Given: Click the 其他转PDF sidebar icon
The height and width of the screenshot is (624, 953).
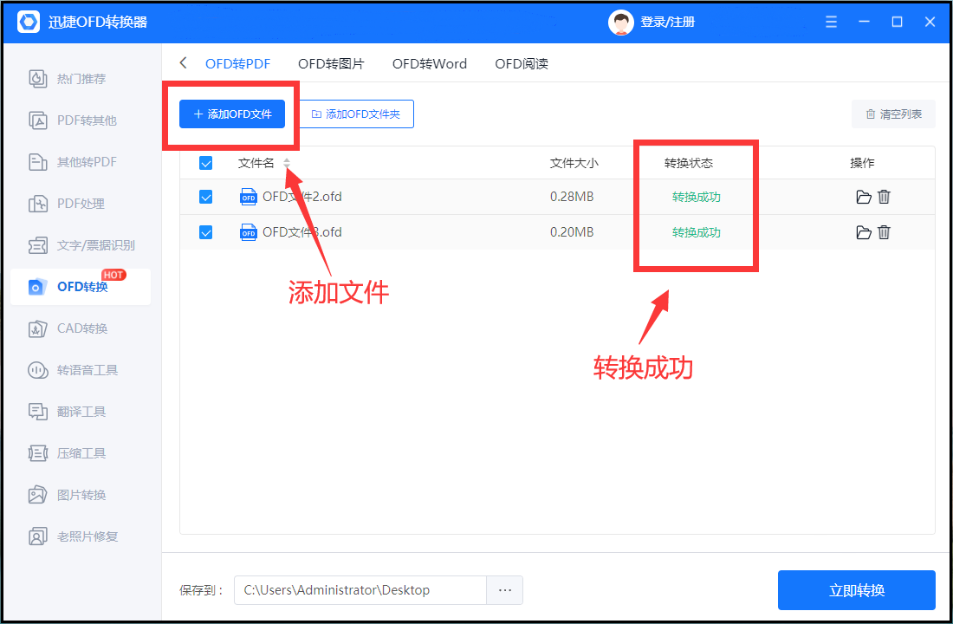Looking at the screenshot, I should click(37, 162).
